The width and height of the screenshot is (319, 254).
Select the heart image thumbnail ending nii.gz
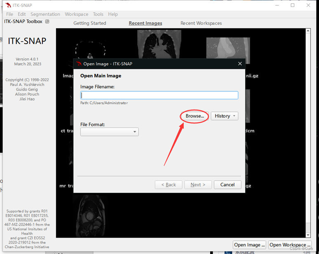point(228,49)
